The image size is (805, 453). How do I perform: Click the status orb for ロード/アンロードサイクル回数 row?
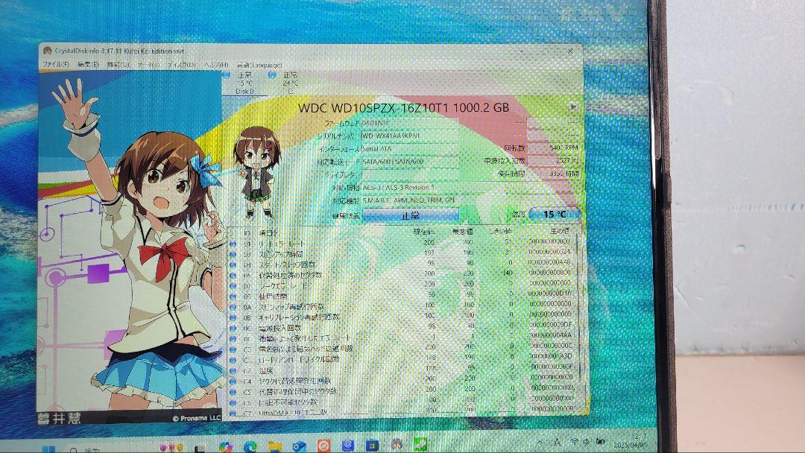click(x=233, y=360)
